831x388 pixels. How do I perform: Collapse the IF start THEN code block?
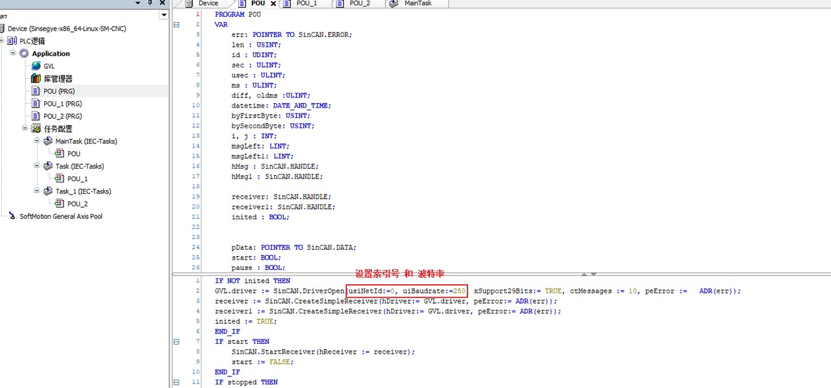coord(176,341)
